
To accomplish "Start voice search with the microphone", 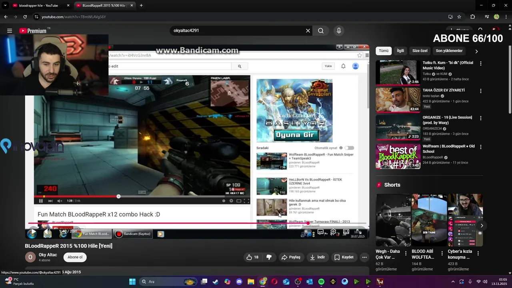I will 339,31.
